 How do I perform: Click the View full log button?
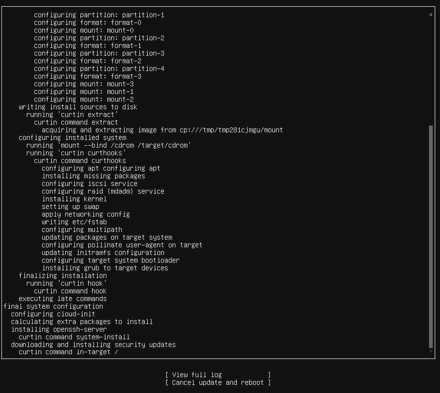(218, 375)
